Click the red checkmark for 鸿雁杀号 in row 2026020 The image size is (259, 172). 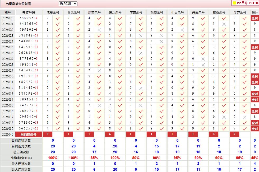58,18
